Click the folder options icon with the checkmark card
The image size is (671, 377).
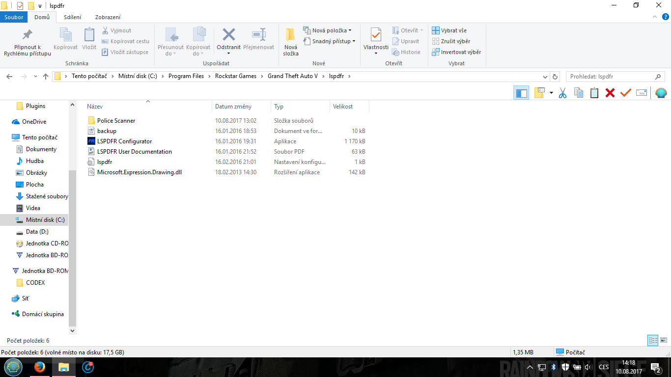coord(540,93)
